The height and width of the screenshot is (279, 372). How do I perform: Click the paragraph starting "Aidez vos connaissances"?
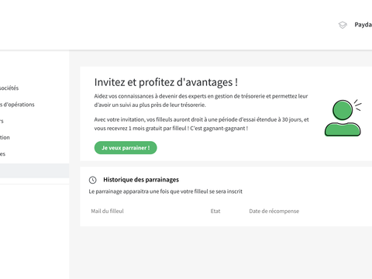(x=201, y=101)
